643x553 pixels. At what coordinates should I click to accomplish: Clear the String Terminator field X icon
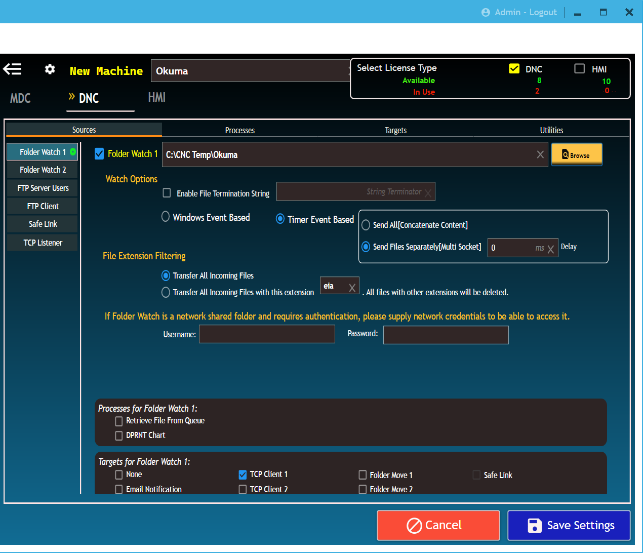[x=428, y=193]
